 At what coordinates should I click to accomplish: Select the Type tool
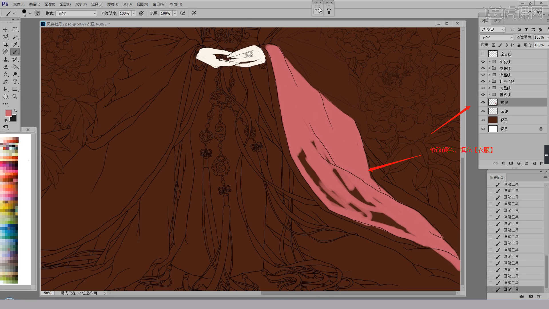click(15, 82)
